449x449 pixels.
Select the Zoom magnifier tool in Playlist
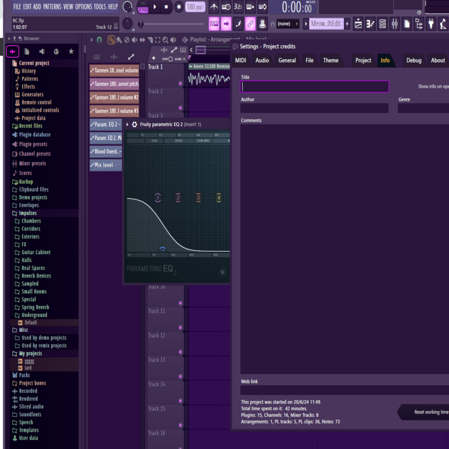(165, 40)
